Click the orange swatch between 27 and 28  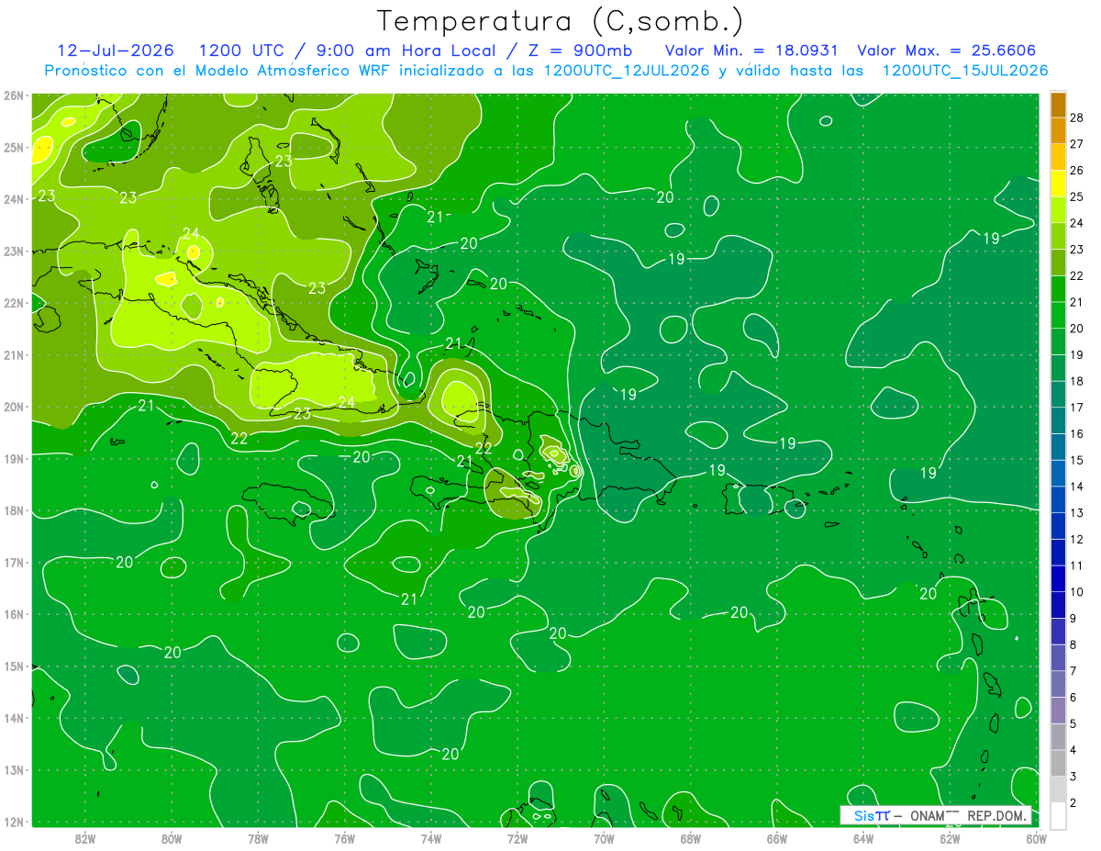(1058, 131)
